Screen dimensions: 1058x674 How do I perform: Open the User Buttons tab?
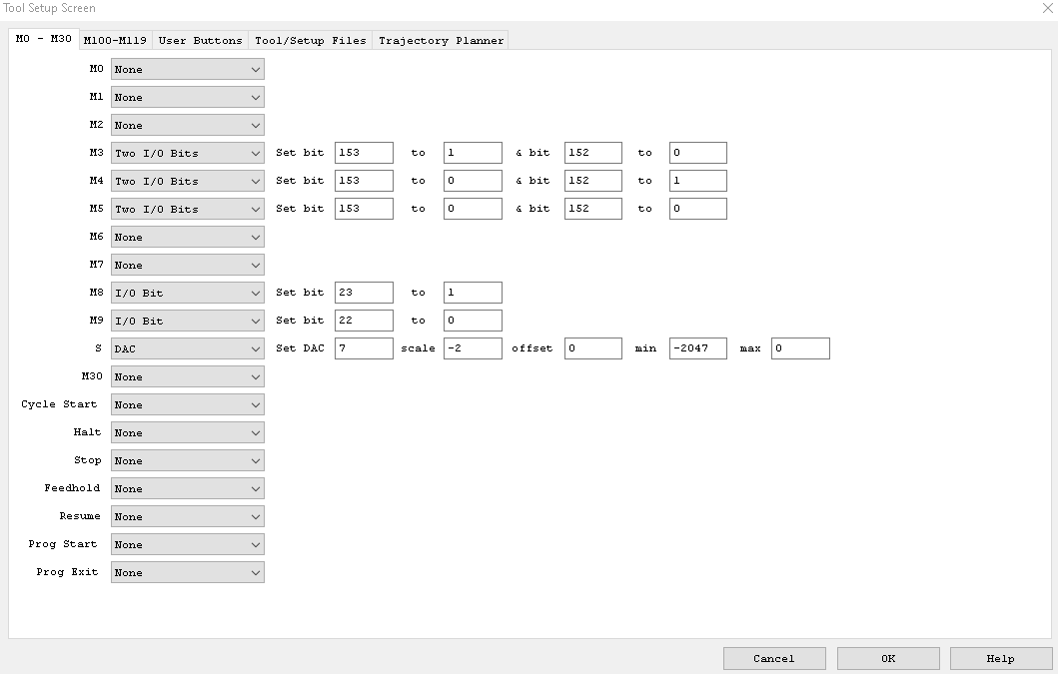(200, 40)
